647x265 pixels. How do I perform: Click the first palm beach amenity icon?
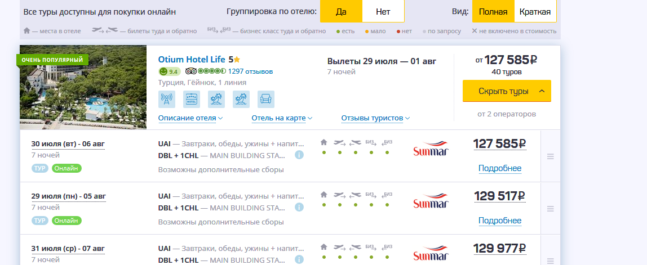[x=216, y=100]
